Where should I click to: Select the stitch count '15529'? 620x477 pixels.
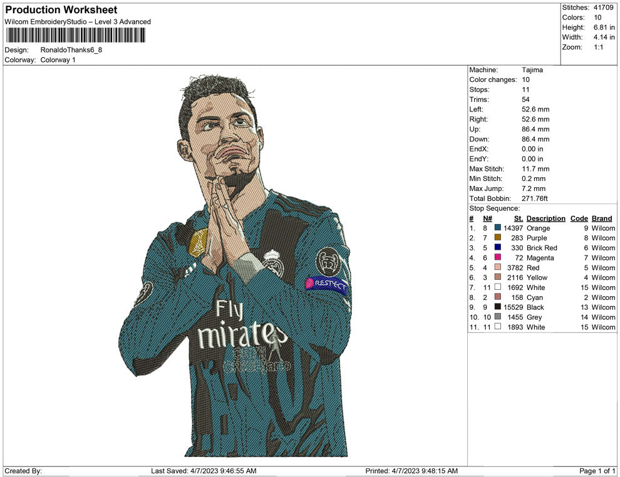click(513, 307)
